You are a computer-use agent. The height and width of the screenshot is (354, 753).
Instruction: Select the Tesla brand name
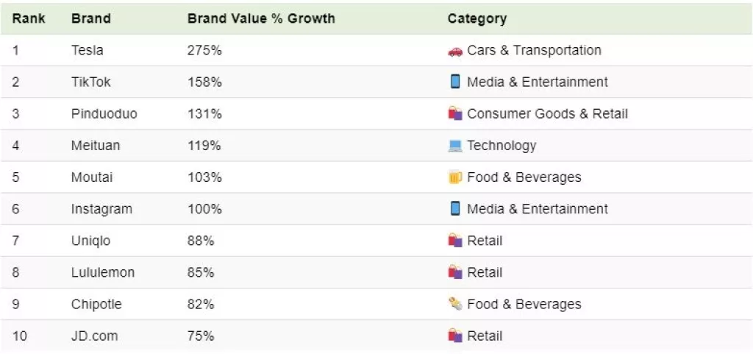[x=87, y=51]
